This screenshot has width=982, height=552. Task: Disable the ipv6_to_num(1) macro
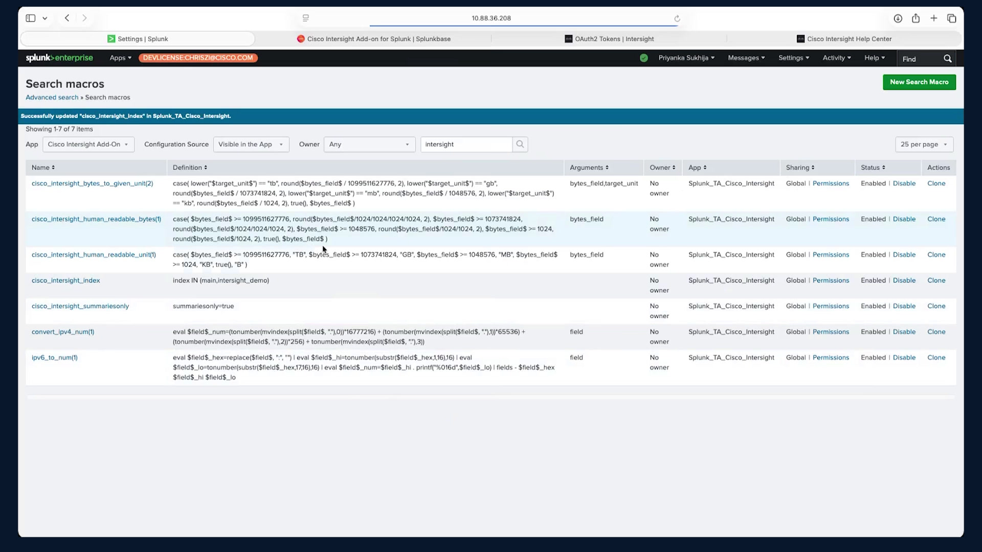pyautogui.click(x=904, y=358)
